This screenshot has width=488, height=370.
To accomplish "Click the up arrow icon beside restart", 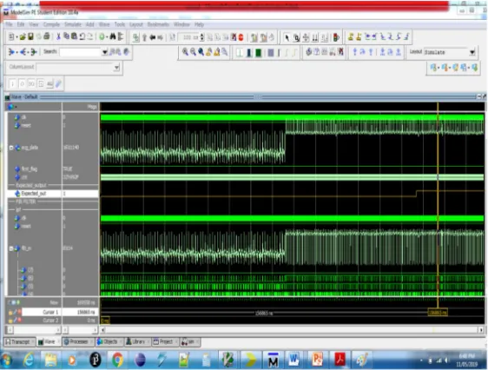I will [144, 37].
